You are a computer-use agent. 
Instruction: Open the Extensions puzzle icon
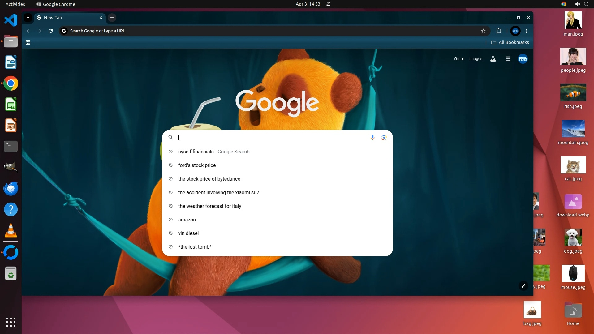click(499, 31)
